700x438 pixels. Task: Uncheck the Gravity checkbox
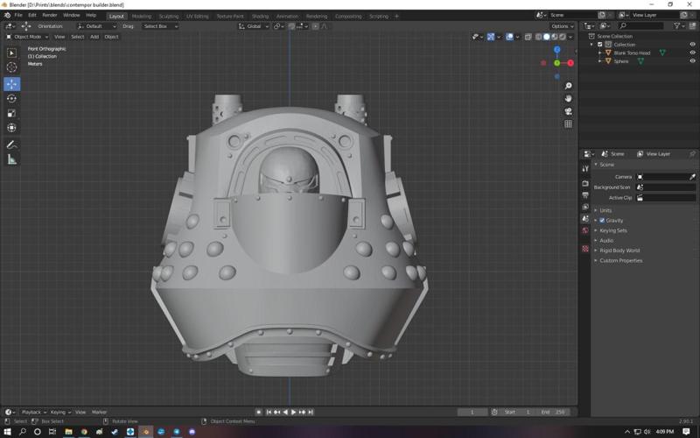point(602,221)
